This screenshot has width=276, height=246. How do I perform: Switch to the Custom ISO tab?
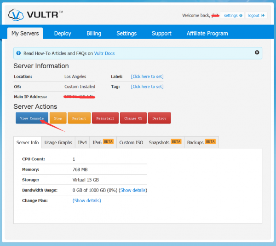pyautogui.click(x=131, y=142)
